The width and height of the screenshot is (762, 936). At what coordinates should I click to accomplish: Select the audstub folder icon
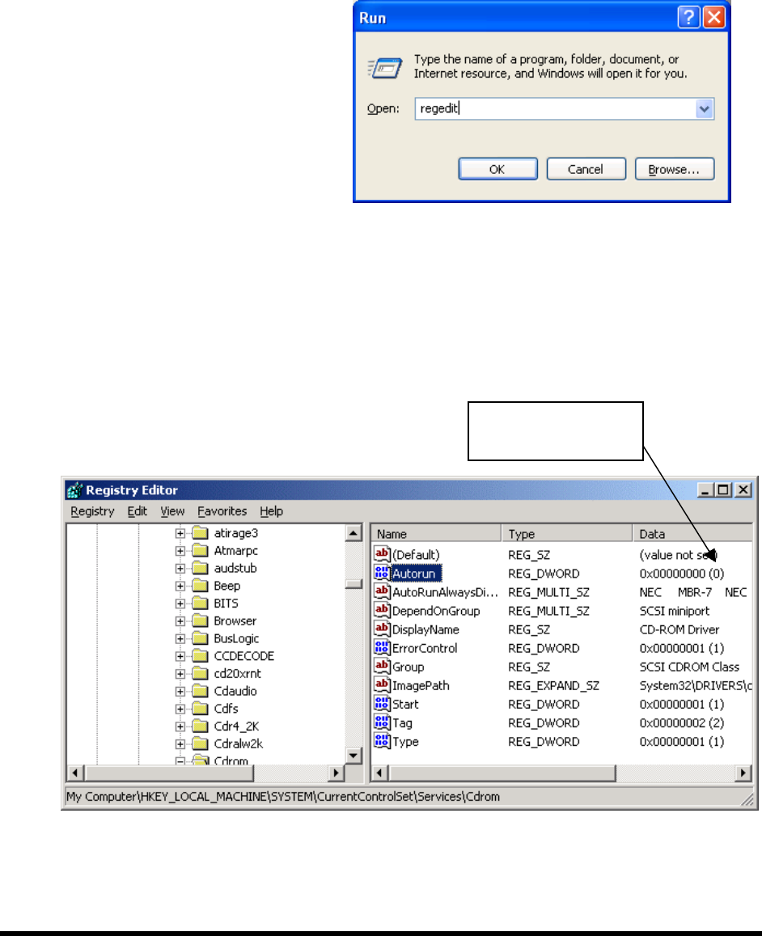tap(201, 568)
